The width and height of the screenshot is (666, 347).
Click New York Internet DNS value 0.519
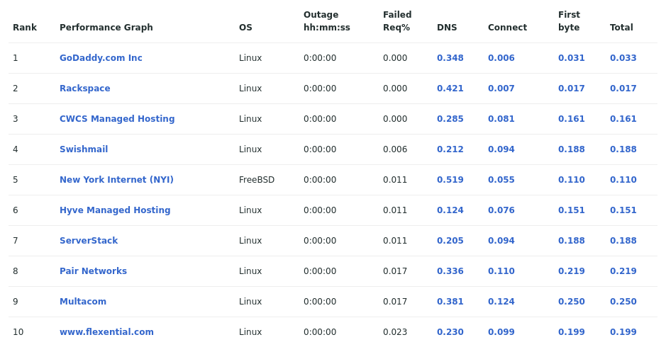[450, 180]
